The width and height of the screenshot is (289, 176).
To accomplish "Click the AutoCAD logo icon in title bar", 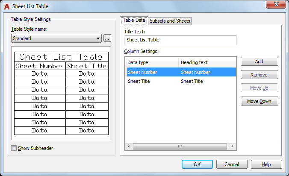I will 7,6.
